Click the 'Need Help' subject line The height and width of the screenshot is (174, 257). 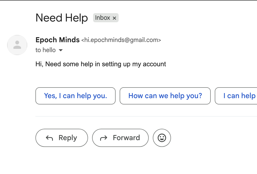tap(61, 18)
